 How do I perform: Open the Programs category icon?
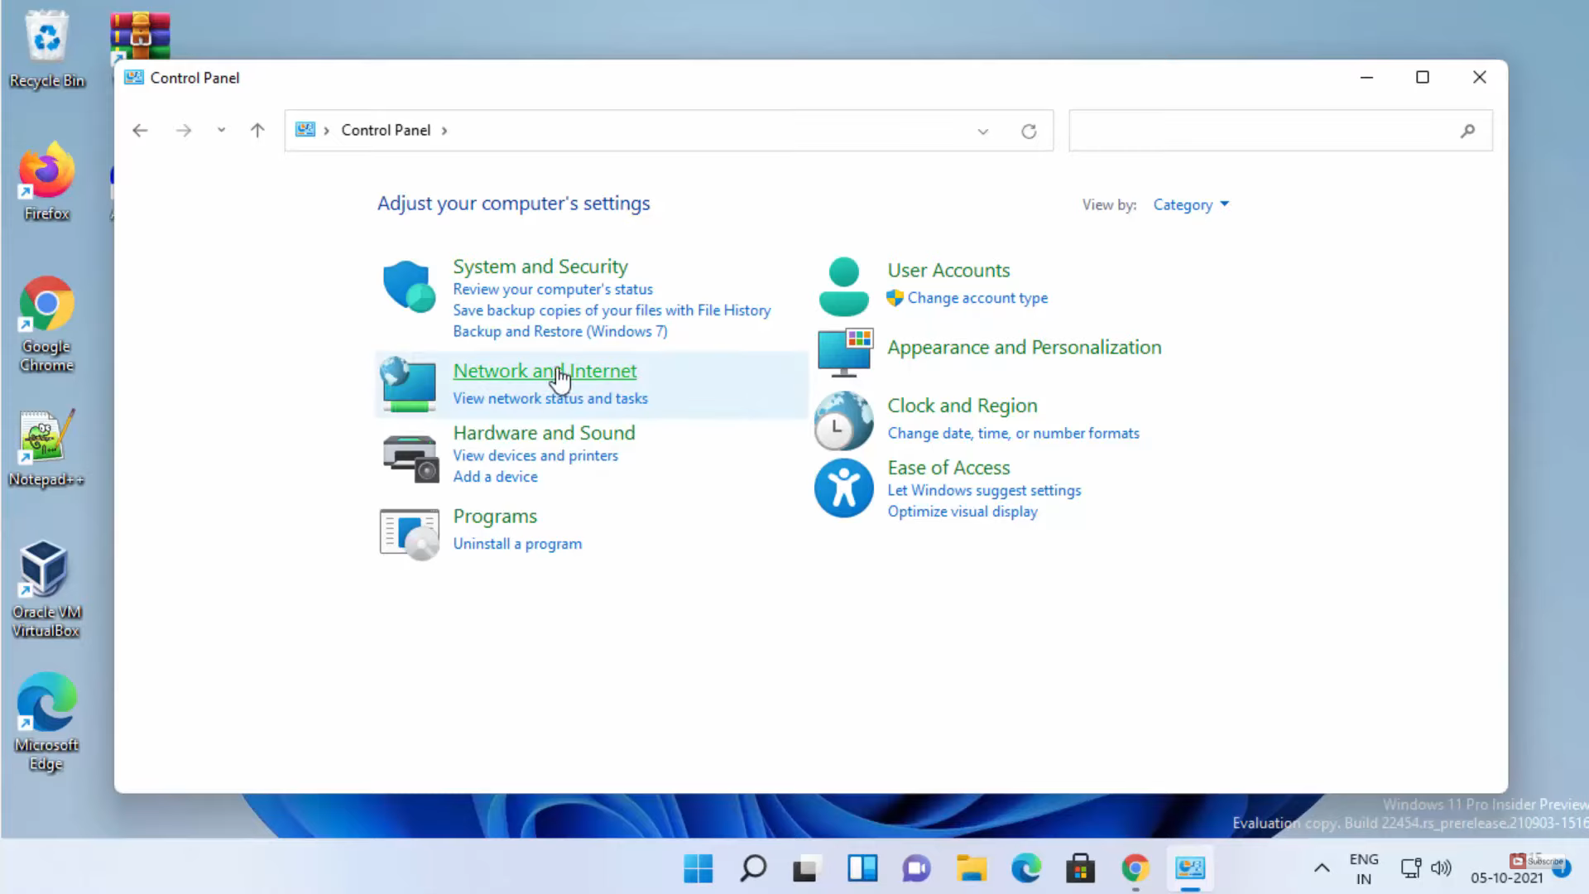pyautogui.click(x=410, y=534)
